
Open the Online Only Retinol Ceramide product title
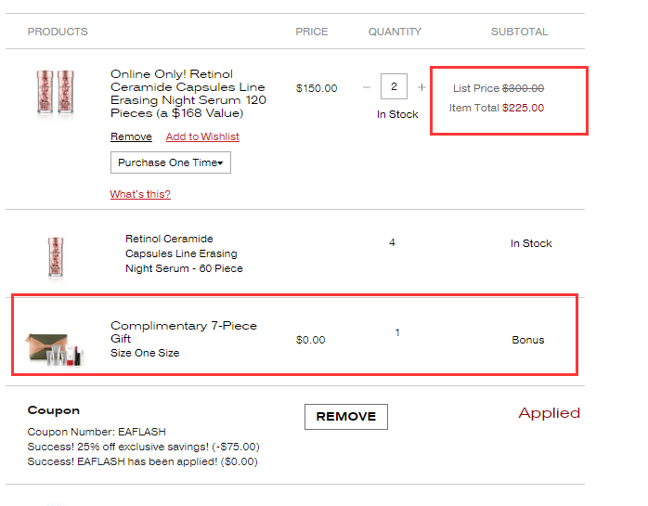point(188,94)
